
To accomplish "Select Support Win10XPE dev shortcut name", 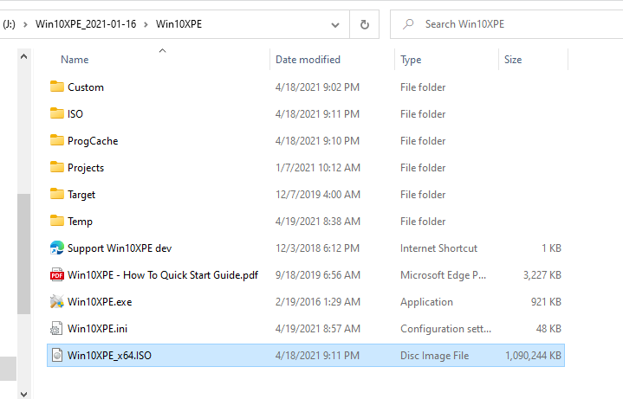I will click(x=120, y=248).
